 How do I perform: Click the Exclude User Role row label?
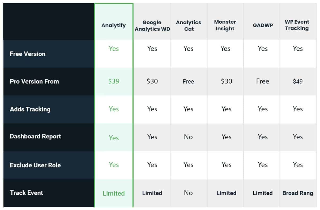tap(35, 165)
